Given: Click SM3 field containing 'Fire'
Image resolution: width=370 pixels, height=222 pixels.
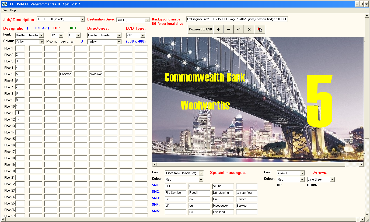Looking at the screenshot, I should pyautogui.click(x=223, y=199).
